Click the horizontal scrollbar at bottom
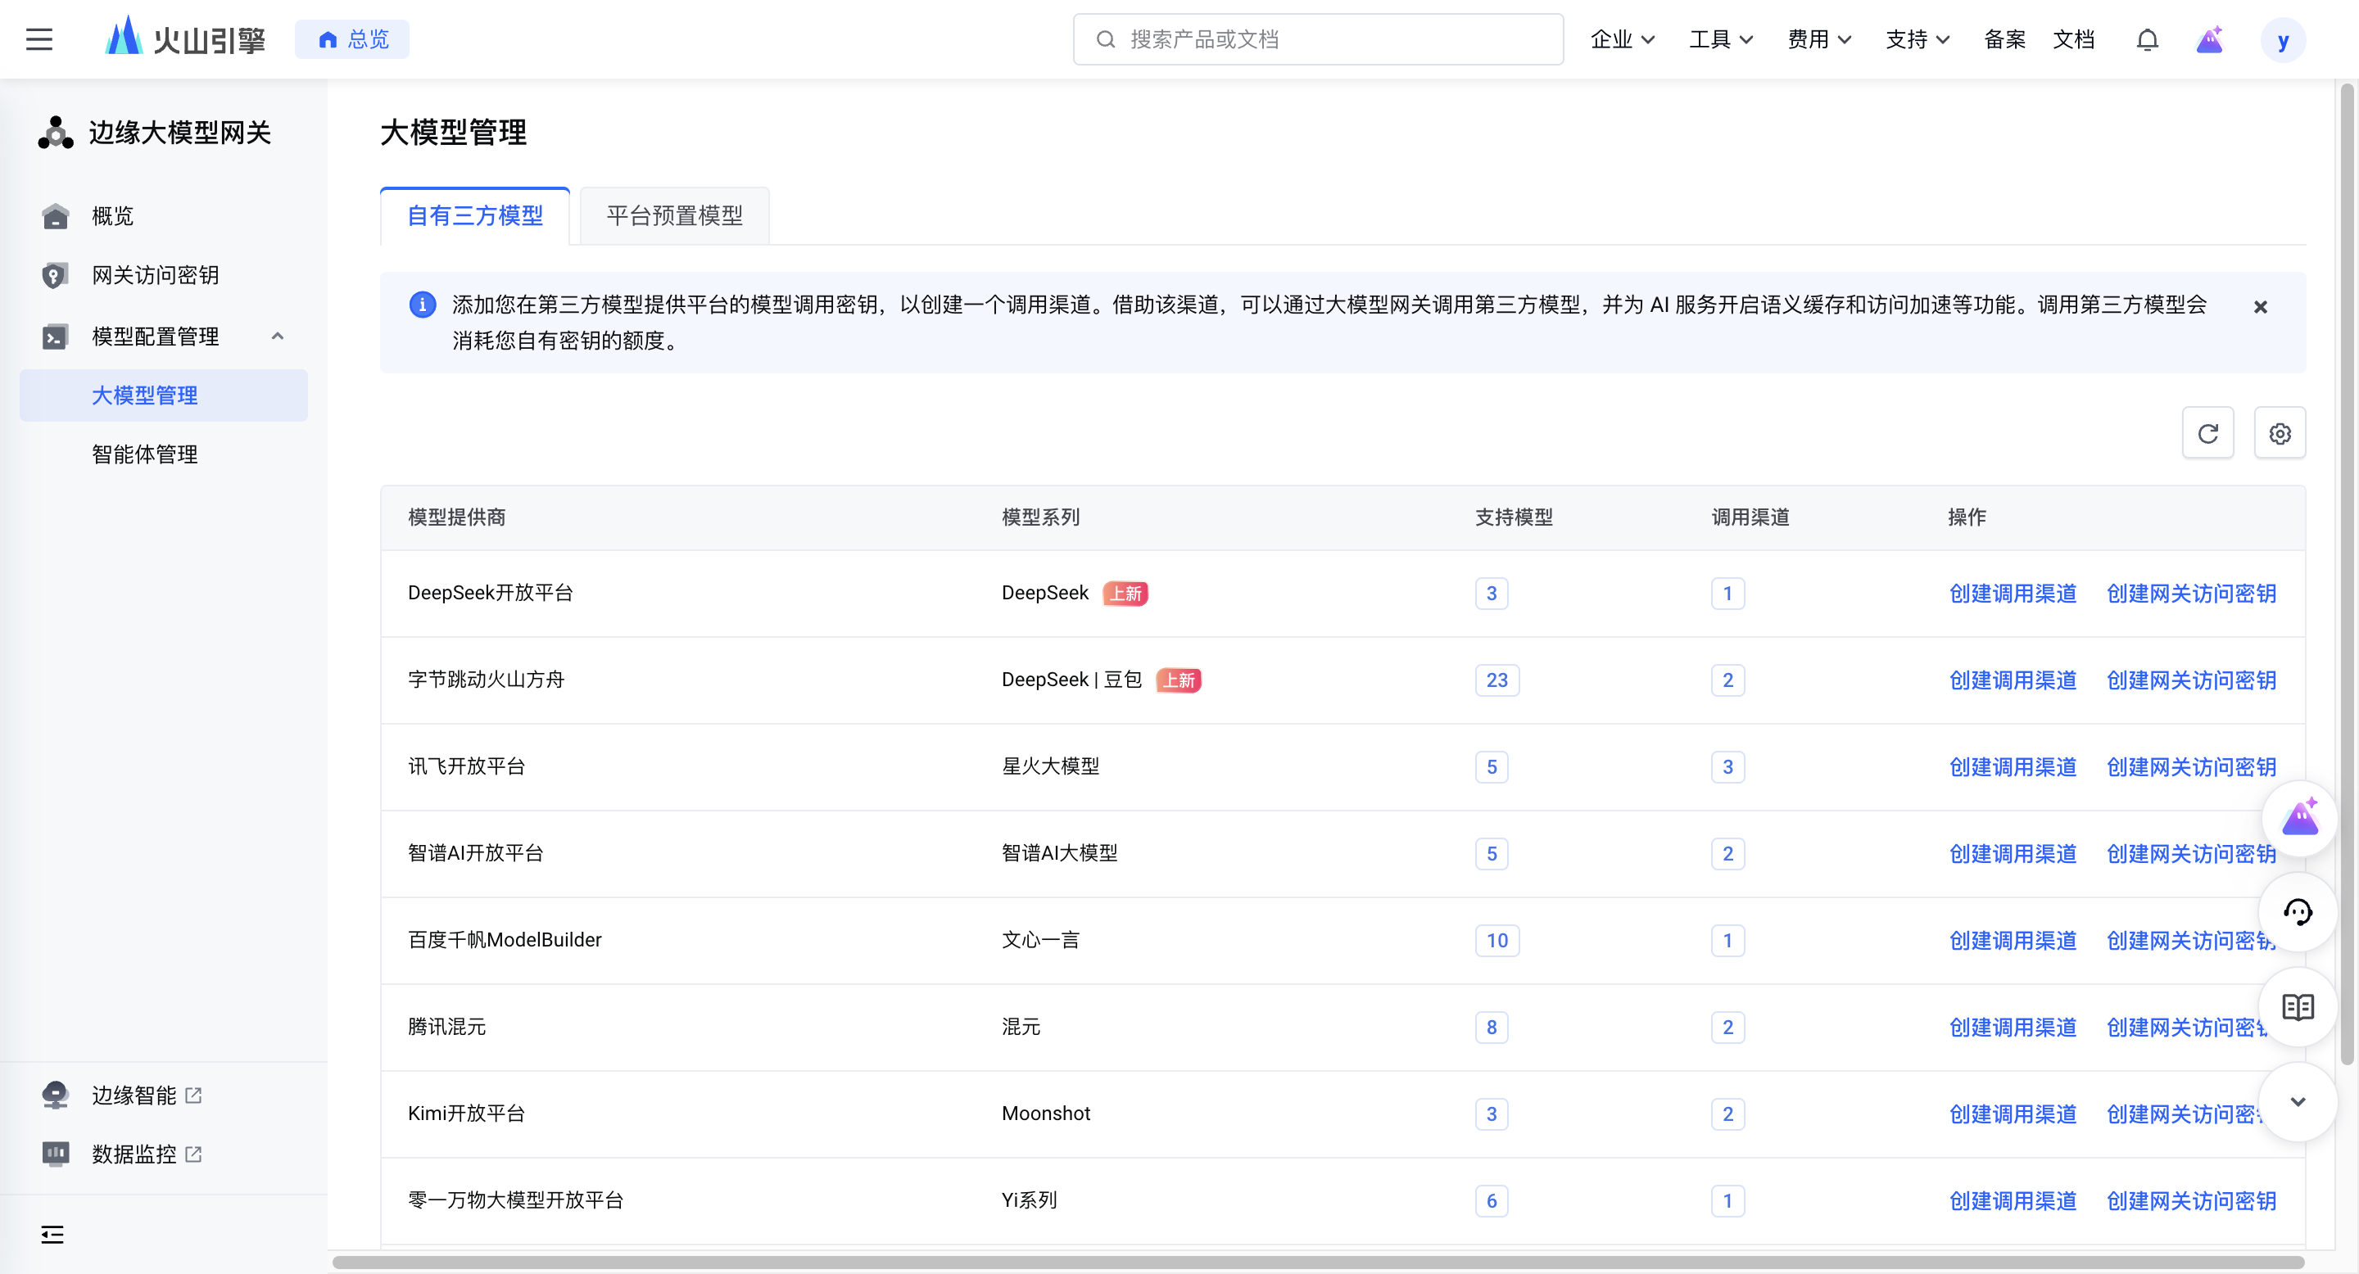The image size is (2359, 1274). 1317,1262
